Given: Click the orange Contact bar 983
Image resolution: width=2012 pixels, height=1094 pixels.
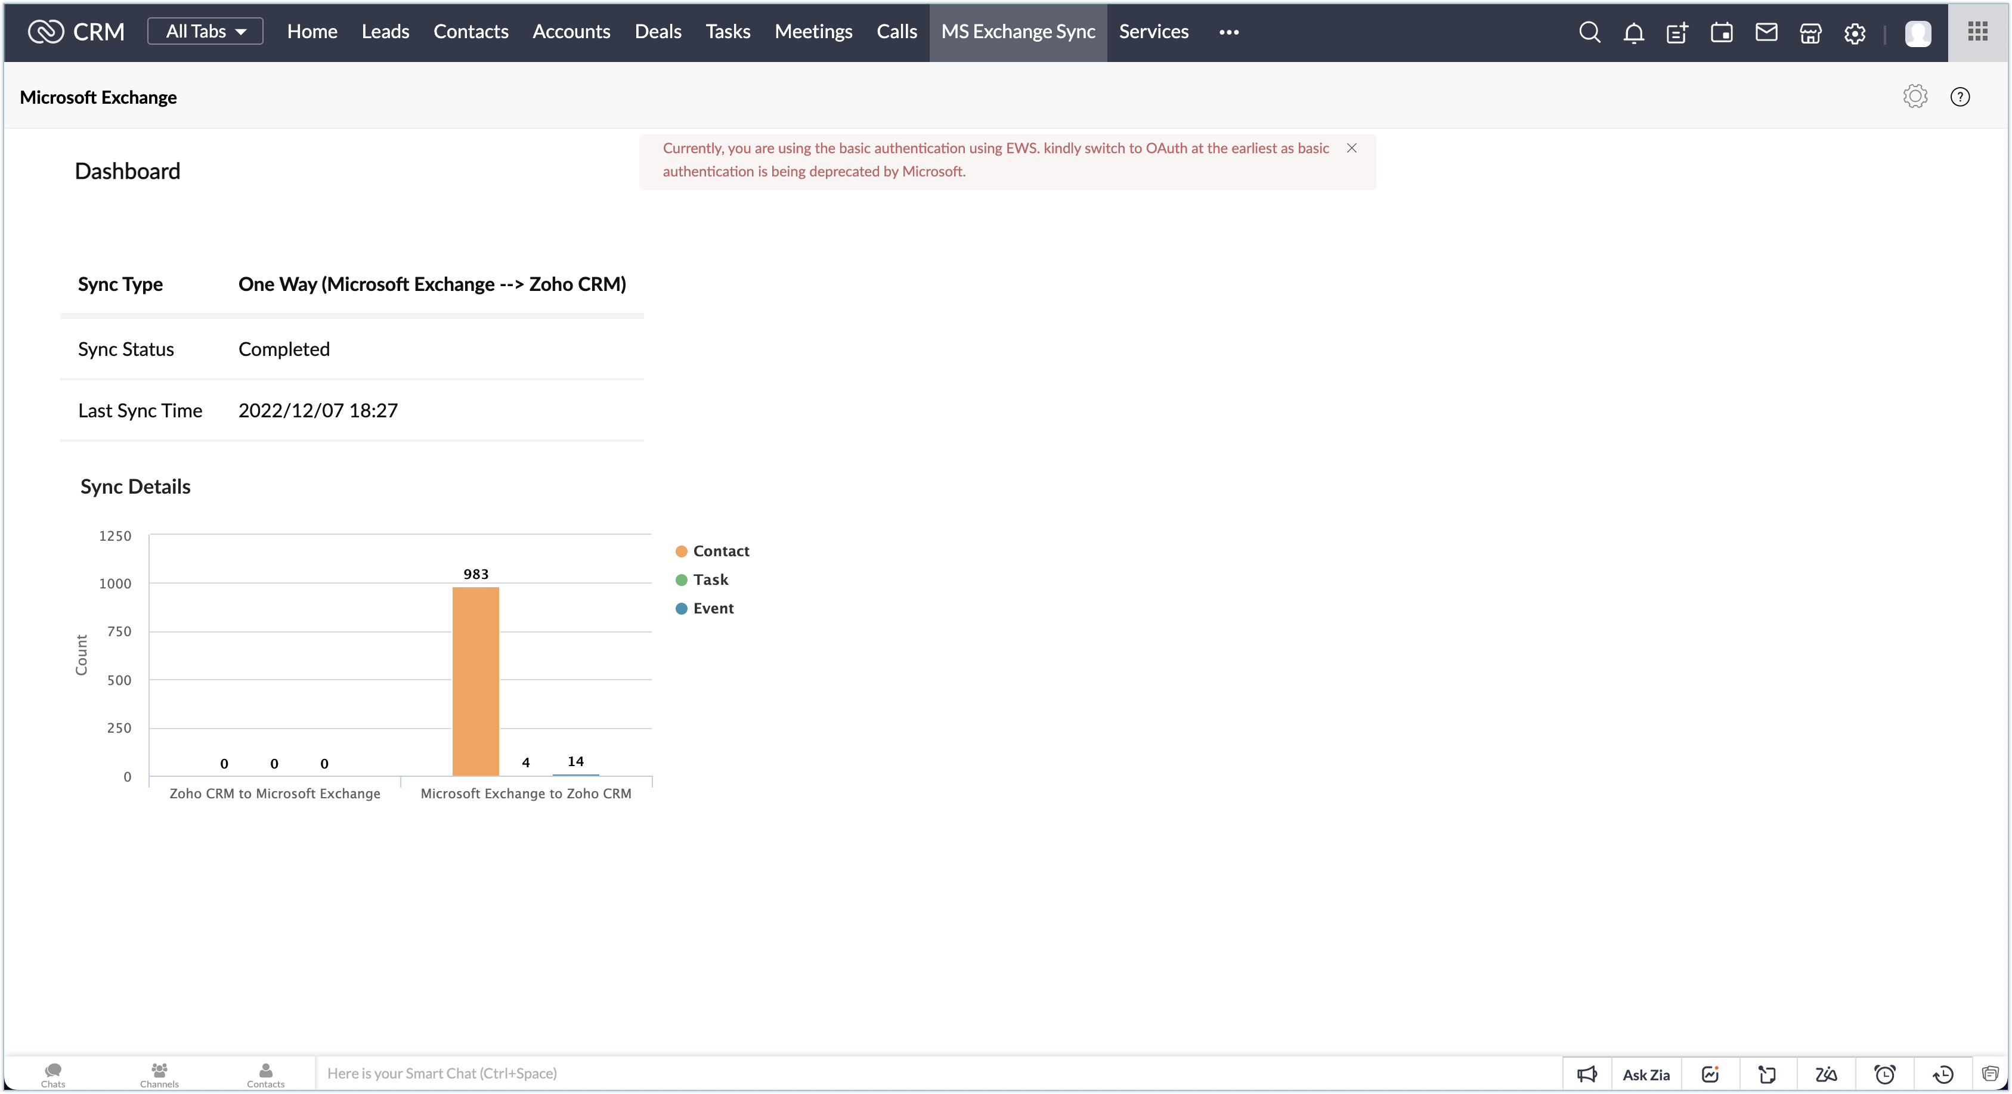Looking at the screenshot, I should (x=476, y=680).
